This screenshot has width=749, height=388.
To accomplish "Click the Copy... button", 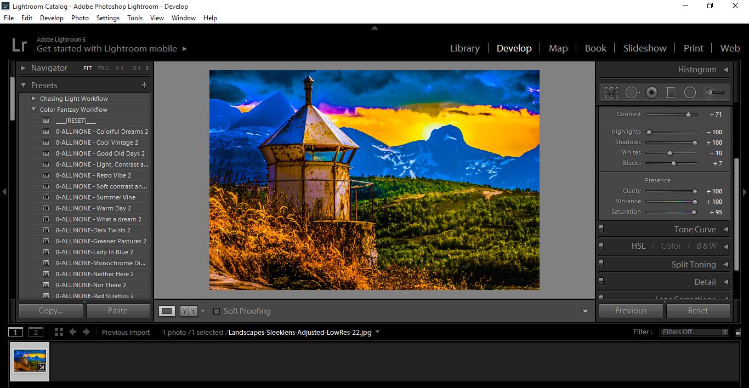I will pyautogui.click(x=51, y=311).
